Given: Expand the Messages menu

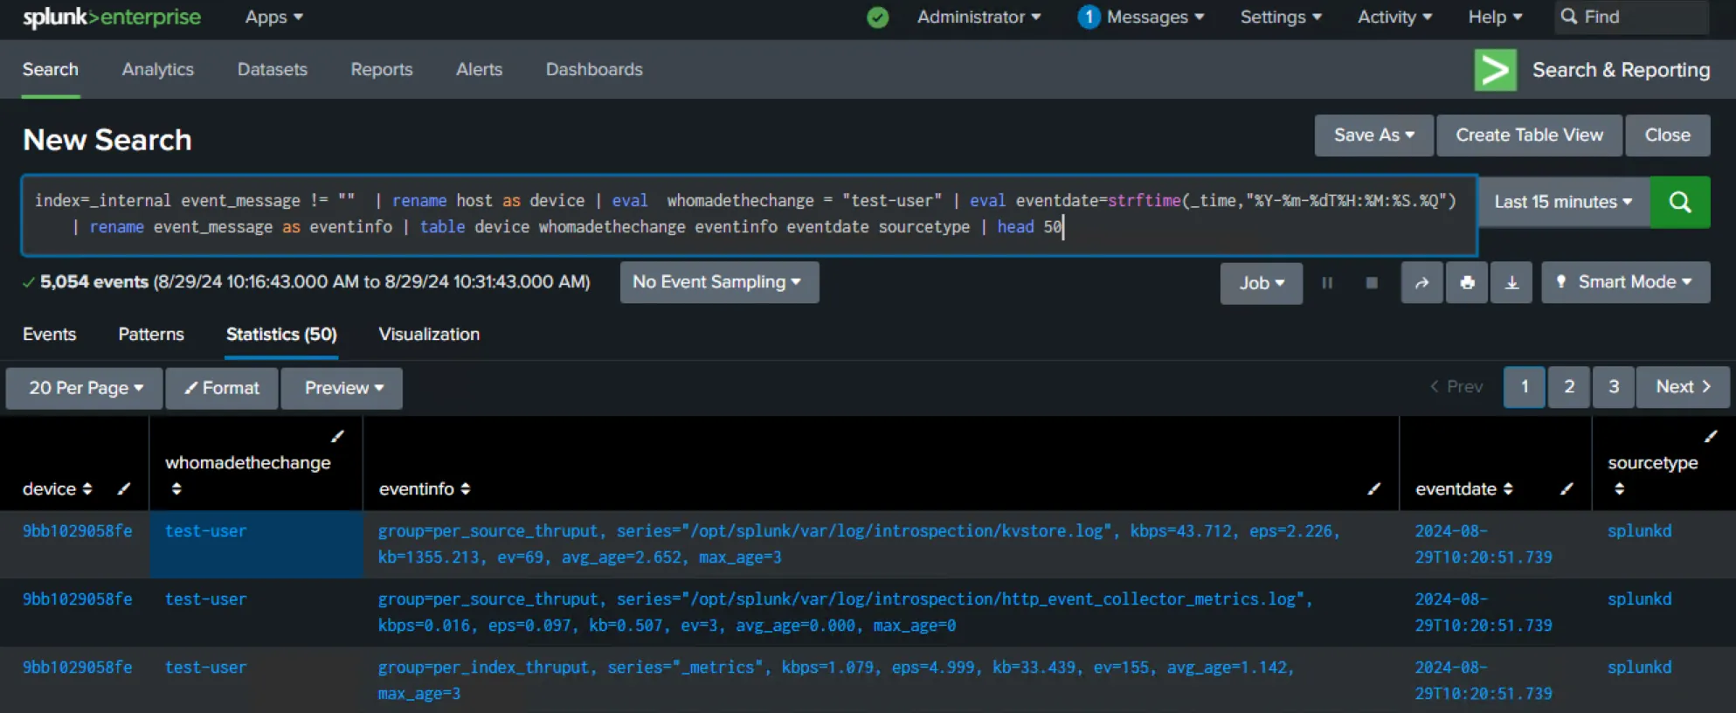Looking at the screenshot, I should point(1155,17).
